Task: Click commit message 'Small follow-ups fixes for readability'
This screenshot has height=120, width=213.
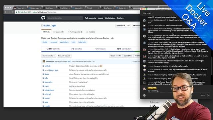Action: point(84,78)
